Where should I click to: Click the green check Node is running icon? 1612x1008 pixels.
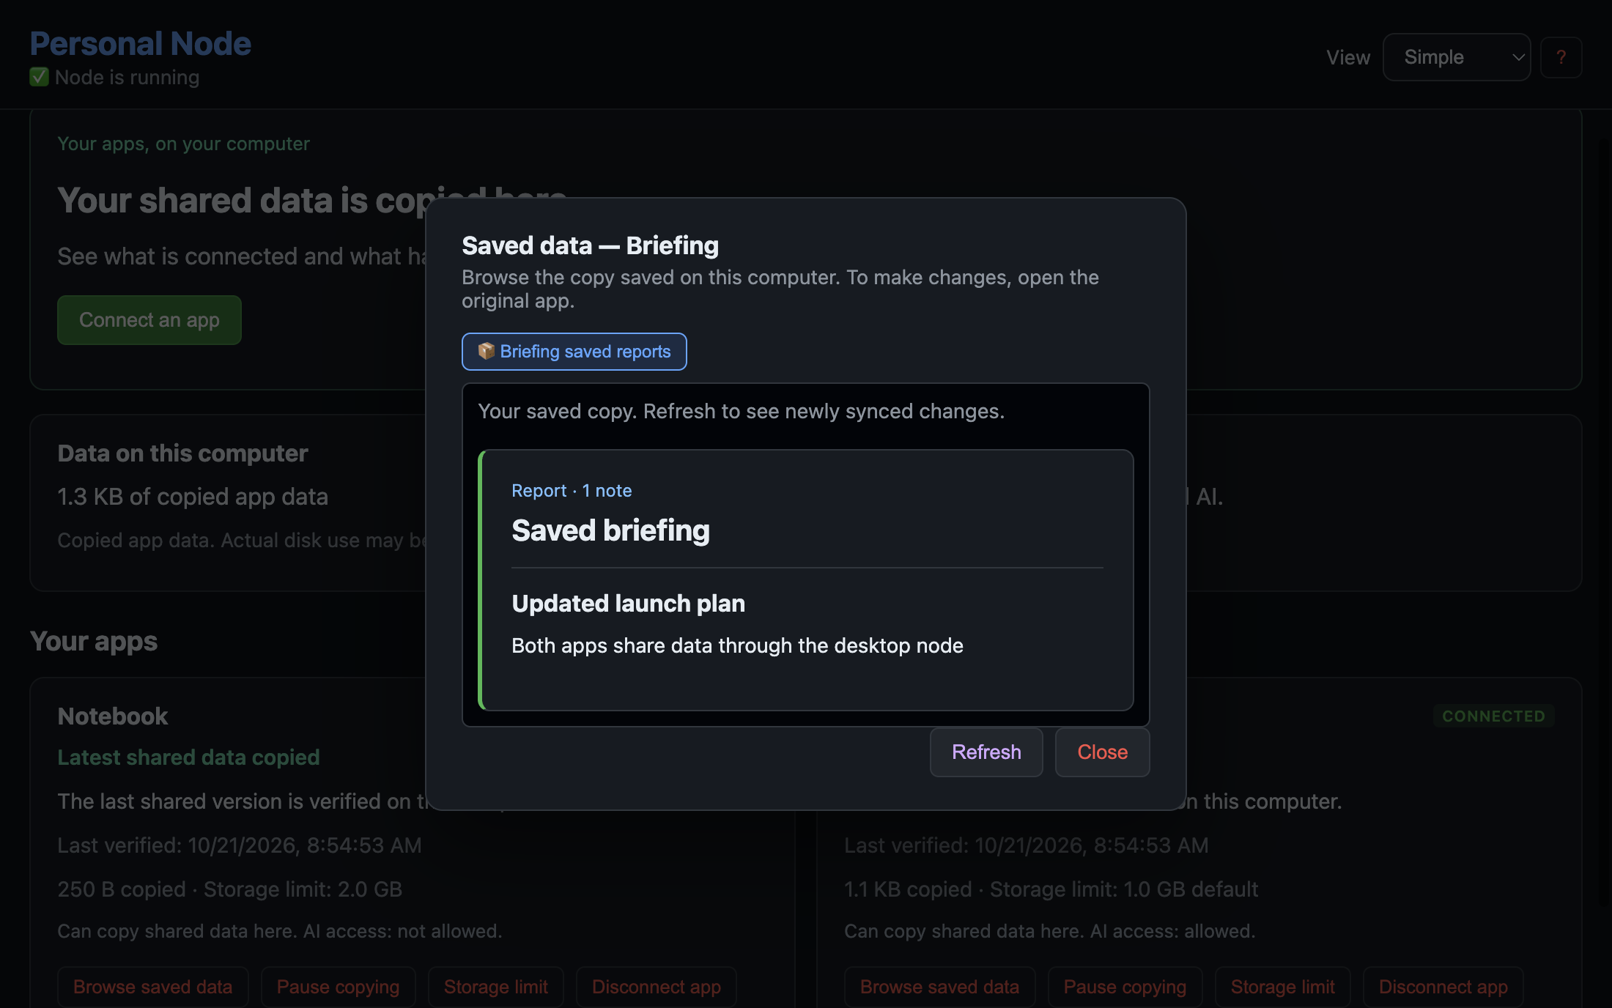click(x=39, y=77)
